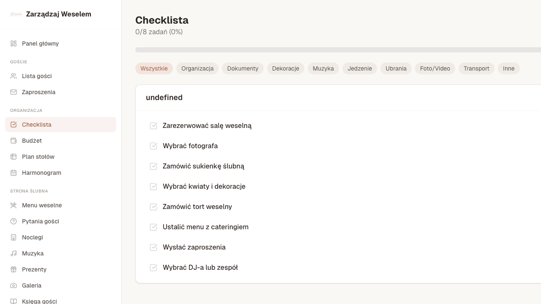Click the Panel główny dashboard icon

tap(14, 43)
